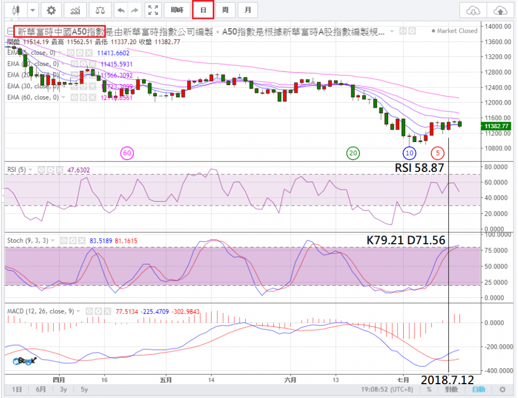Expand the symbol description dropdown arrow
Viewport: 518px width, 398px height.
pyautogui.click(x=392, y=31)
